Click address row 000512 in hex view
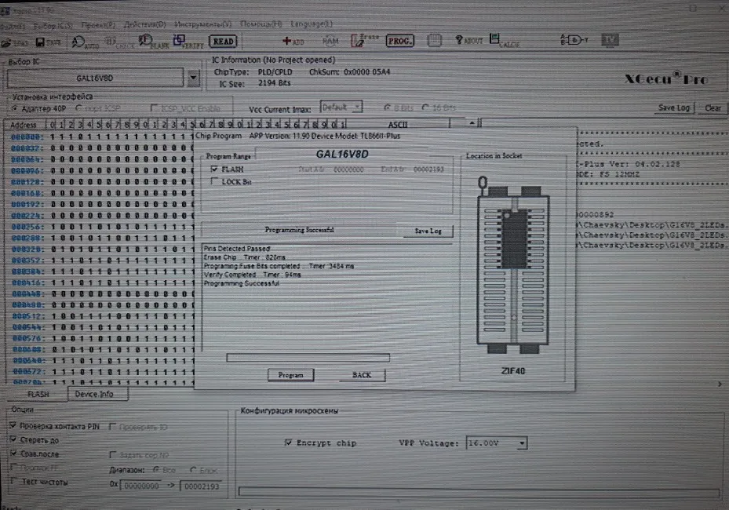 pos(100,316)
